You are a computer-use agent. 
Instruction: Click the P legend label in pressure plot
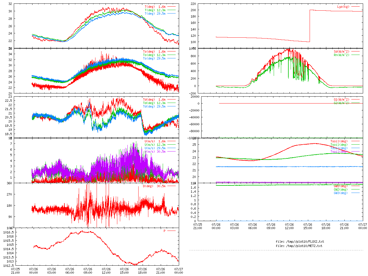(165, 231)
